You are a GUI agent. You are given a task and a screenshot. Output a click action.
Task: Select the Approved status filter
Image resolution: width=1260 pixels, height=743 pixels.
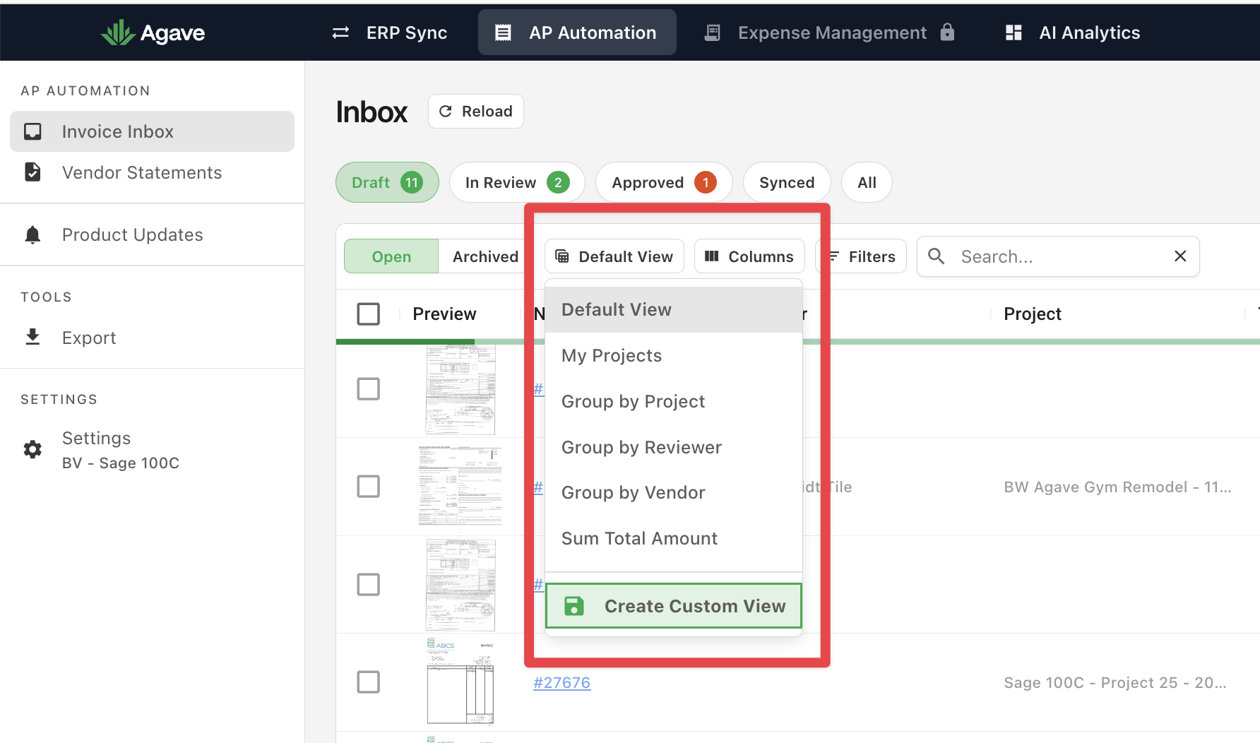664,182
